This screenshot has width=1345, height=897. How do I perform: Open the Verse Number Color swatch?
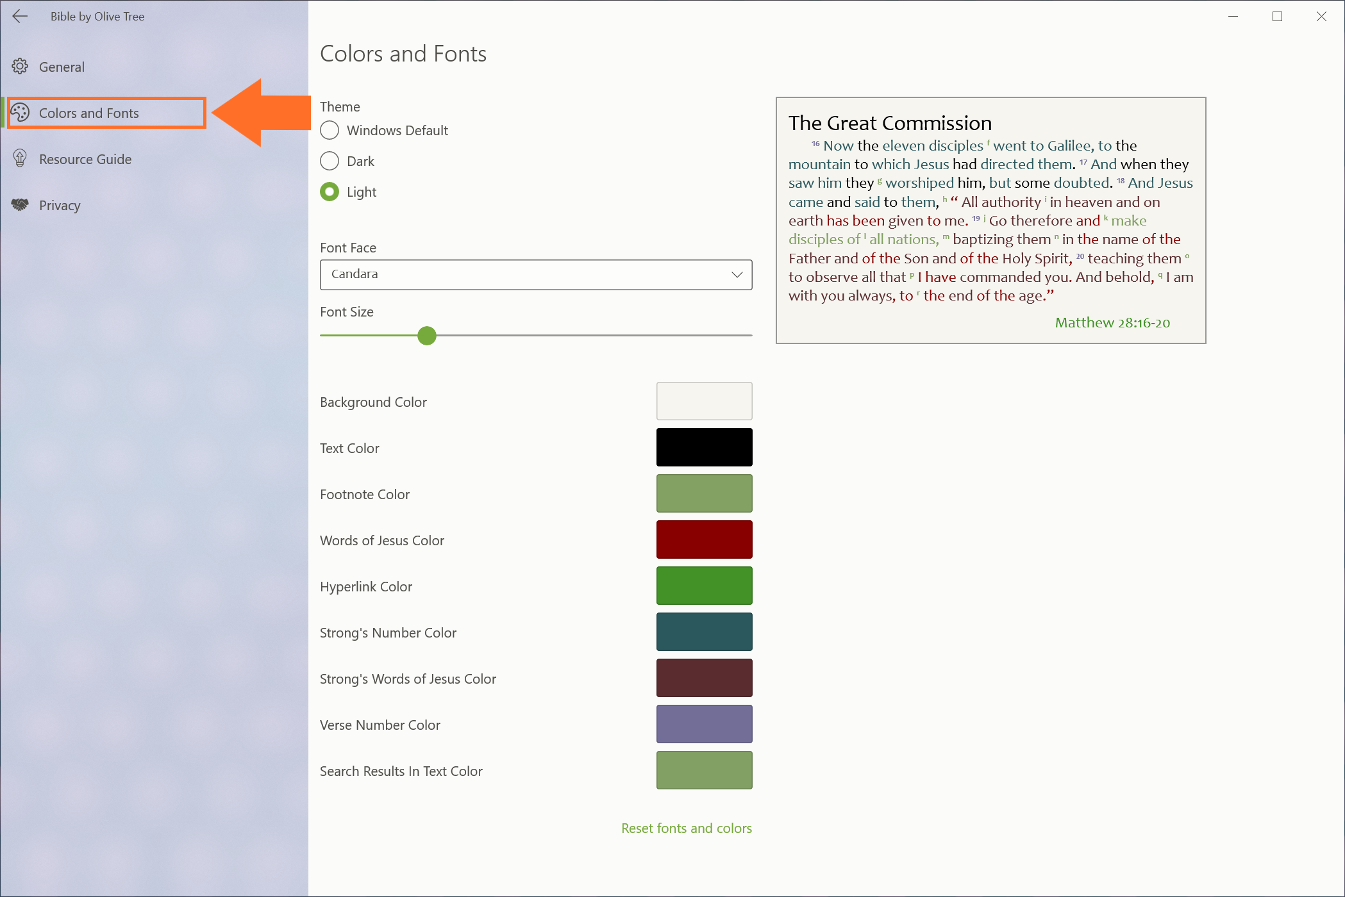click(x=704, y=724)
